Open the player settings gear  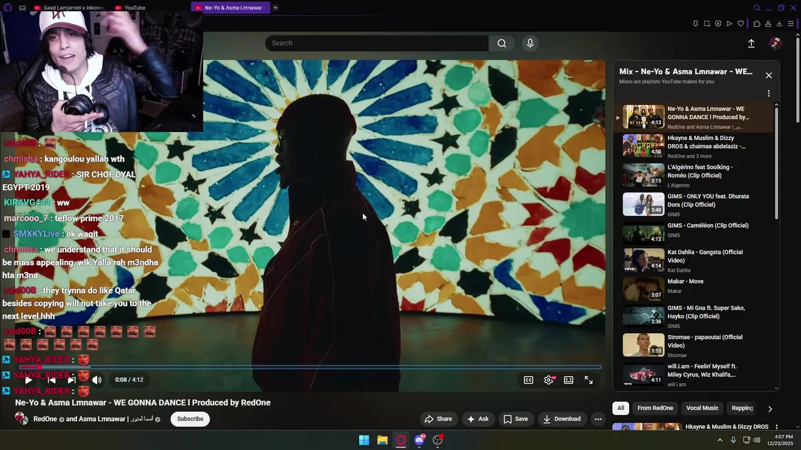point(549,379)
